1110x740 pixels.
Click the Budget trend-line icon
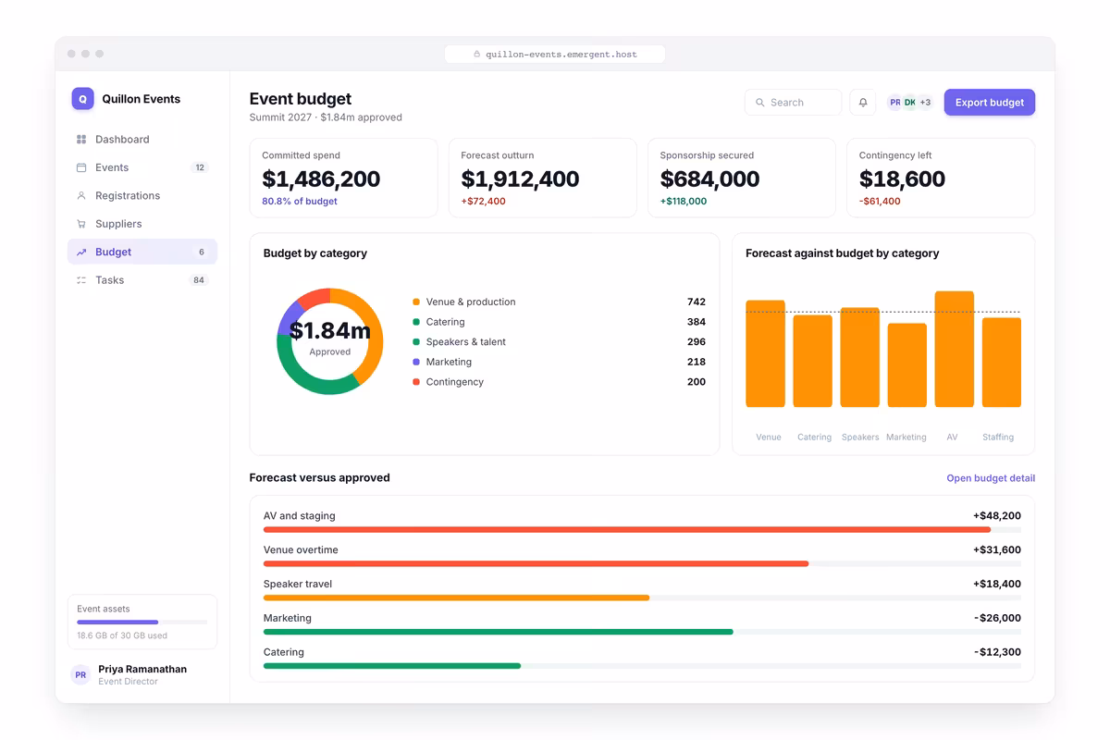click(x=81, y=253)
